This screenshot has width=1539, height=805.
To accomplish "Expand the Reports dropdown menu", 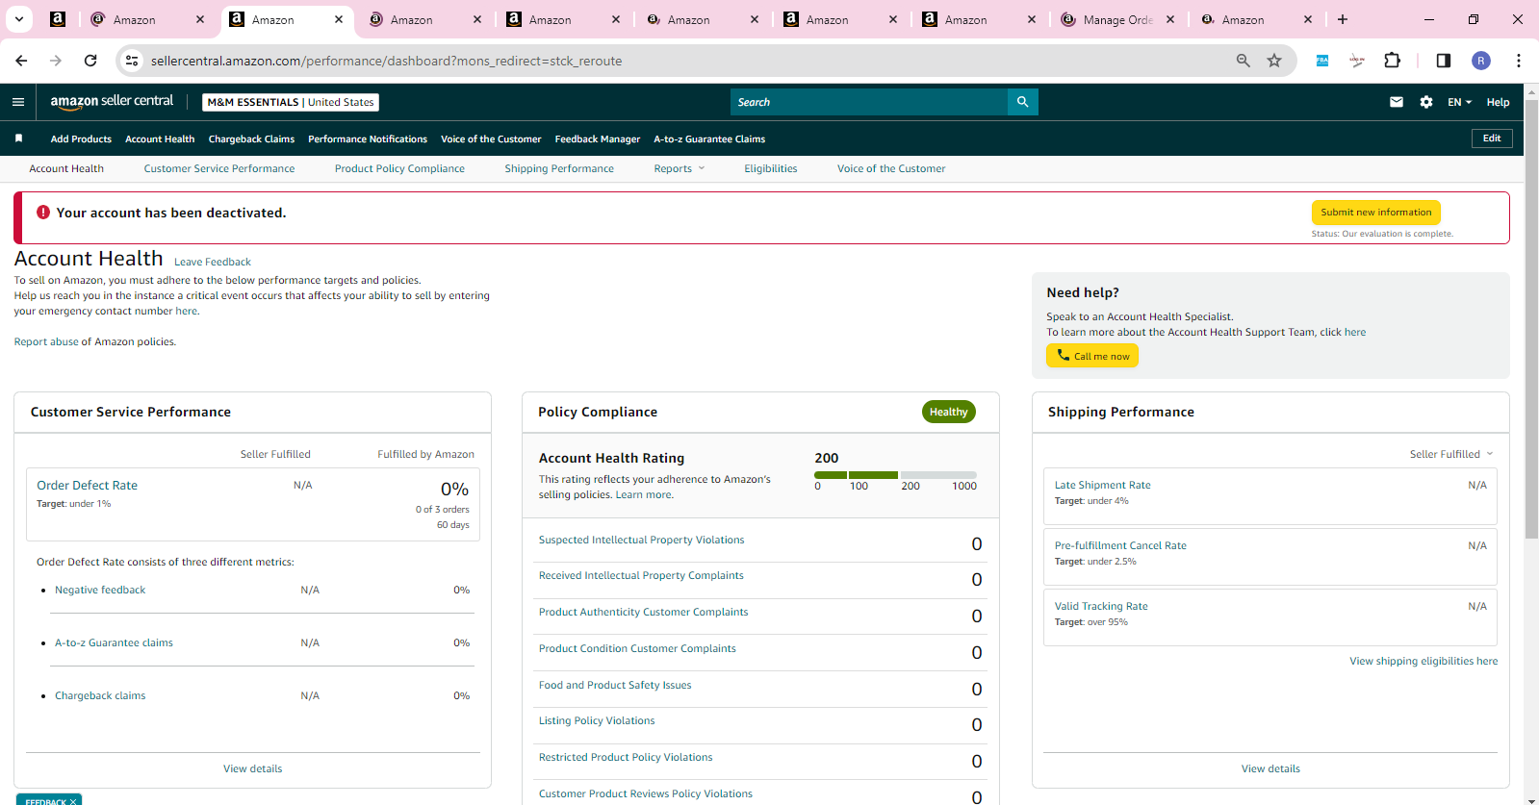I will [680, 168].
